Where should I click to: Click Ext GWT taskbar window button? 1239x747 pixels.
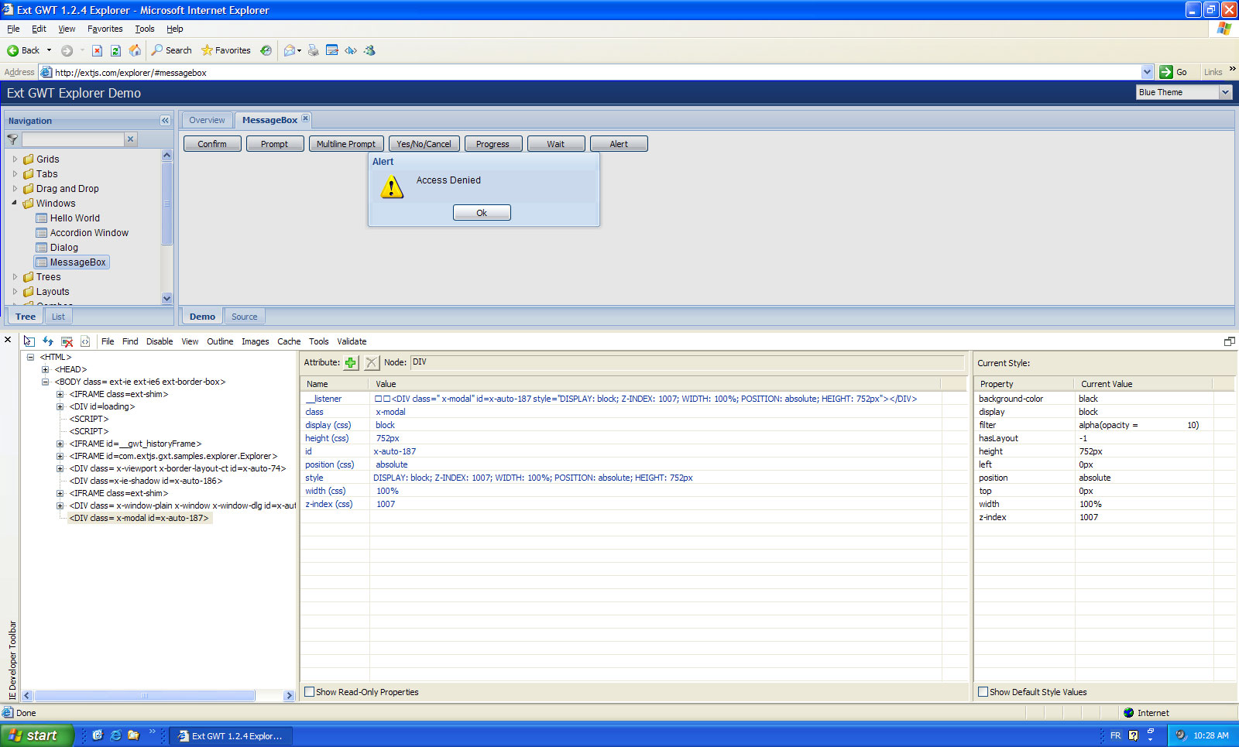[x=230, y=735]
